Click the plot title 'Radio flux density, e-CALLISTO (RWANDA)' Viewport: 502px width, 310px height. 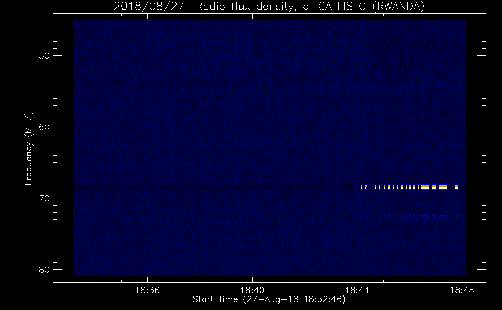[310, 7]
